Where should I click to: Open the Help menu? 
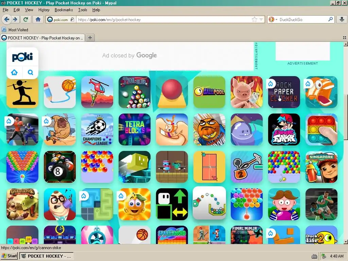point(96,10)
